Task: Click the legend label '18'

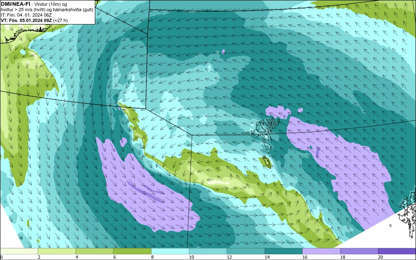Action: click(x=343, y=257)
